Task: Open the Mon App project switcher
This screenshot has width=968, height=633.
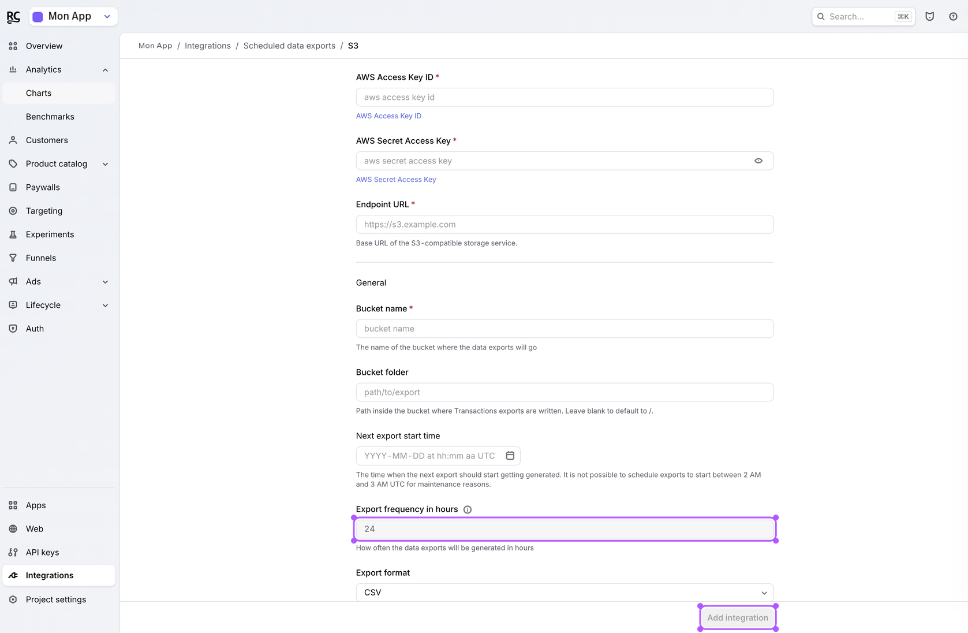Action: [x=73, y=17]
